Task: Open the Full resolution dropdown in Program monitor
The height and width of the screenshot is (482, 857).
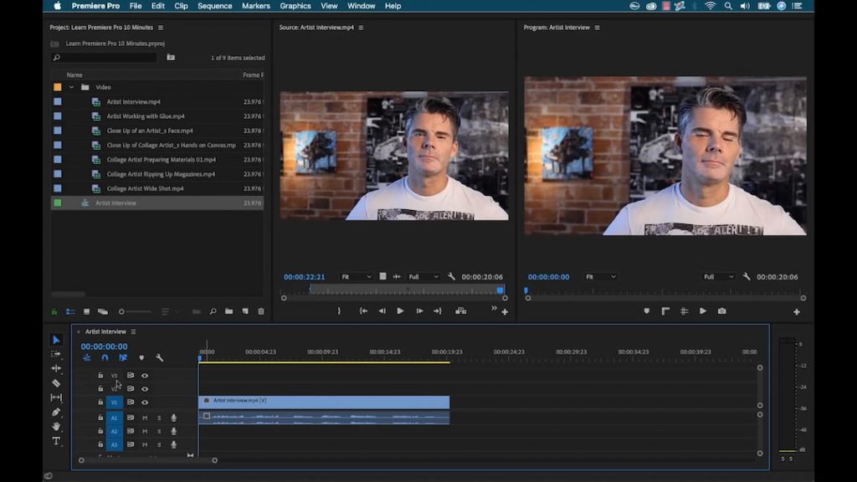Action: [718, 276]
